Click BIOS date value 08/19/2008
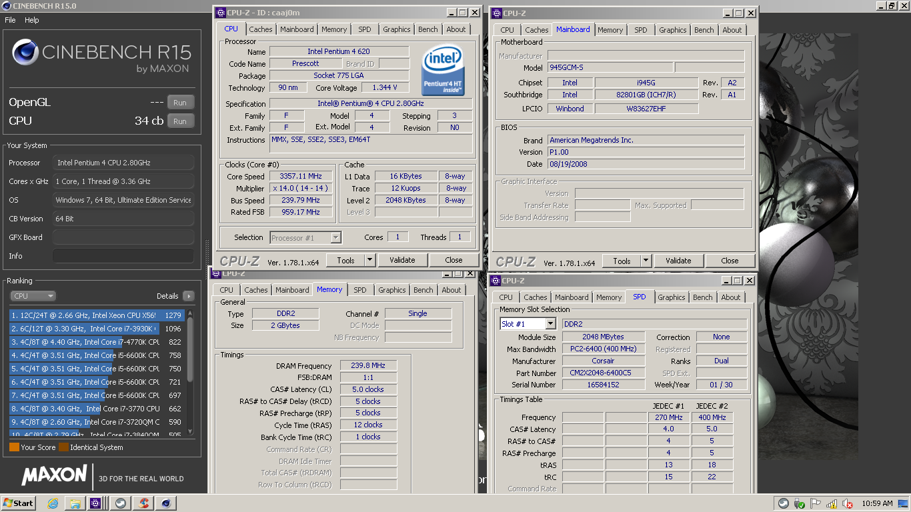911x512 pixels. point(646,164)
